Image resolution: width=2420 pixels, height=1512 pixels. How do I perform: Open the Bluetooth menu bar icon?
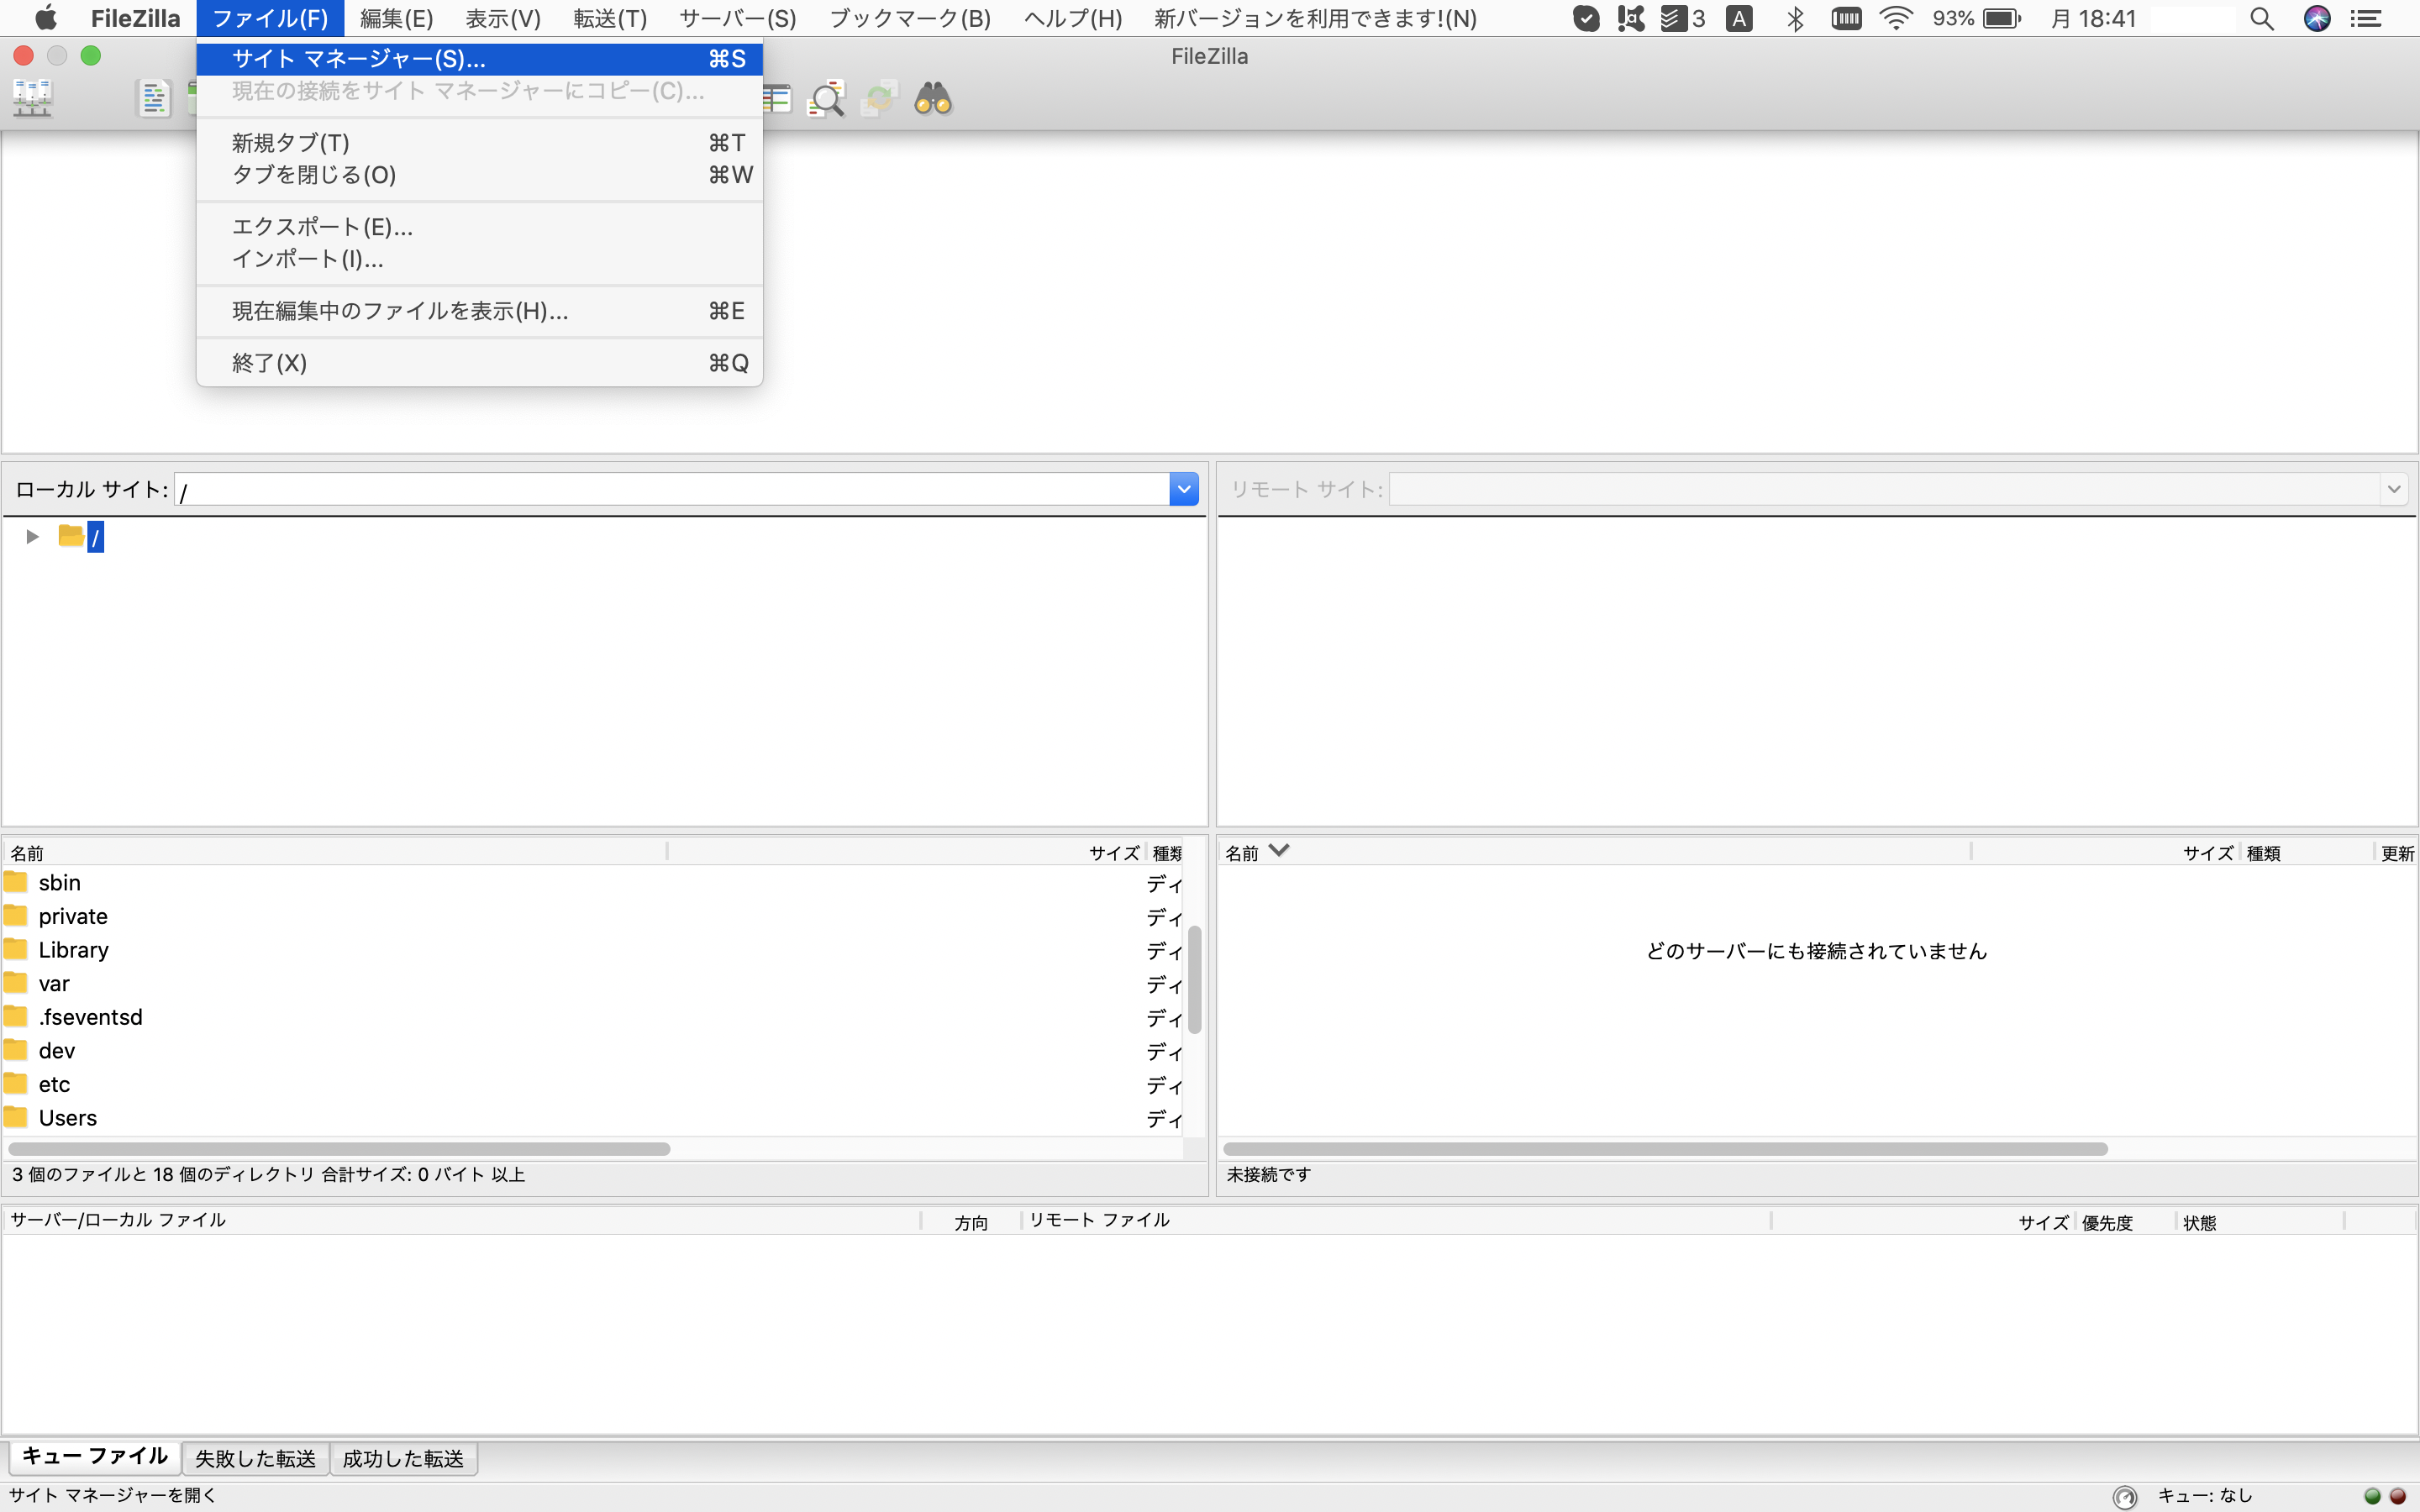(1795, 18)
